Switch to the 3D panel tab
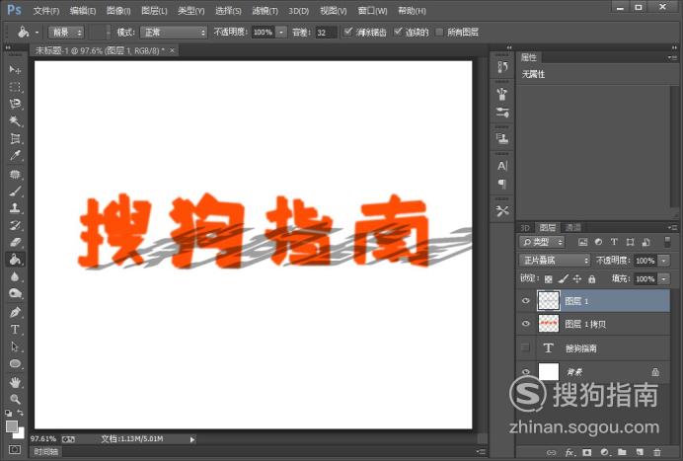683x461 pixels. coord(525,227)
